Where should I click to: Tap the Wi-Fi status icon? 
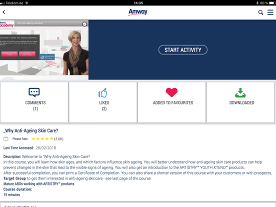coord(27,3)
